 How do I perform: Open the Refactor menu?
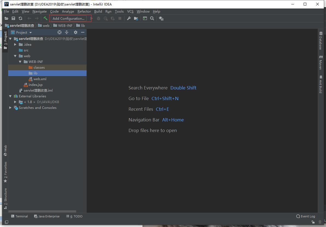[x=84, y=11]
